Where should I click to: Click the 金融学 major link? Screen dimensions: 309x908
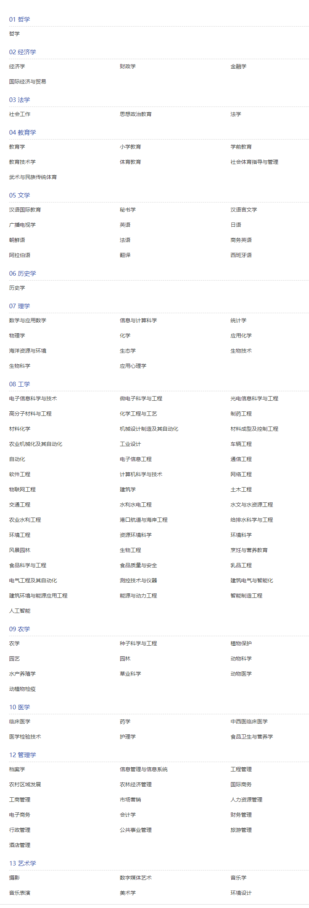point(238,66)
